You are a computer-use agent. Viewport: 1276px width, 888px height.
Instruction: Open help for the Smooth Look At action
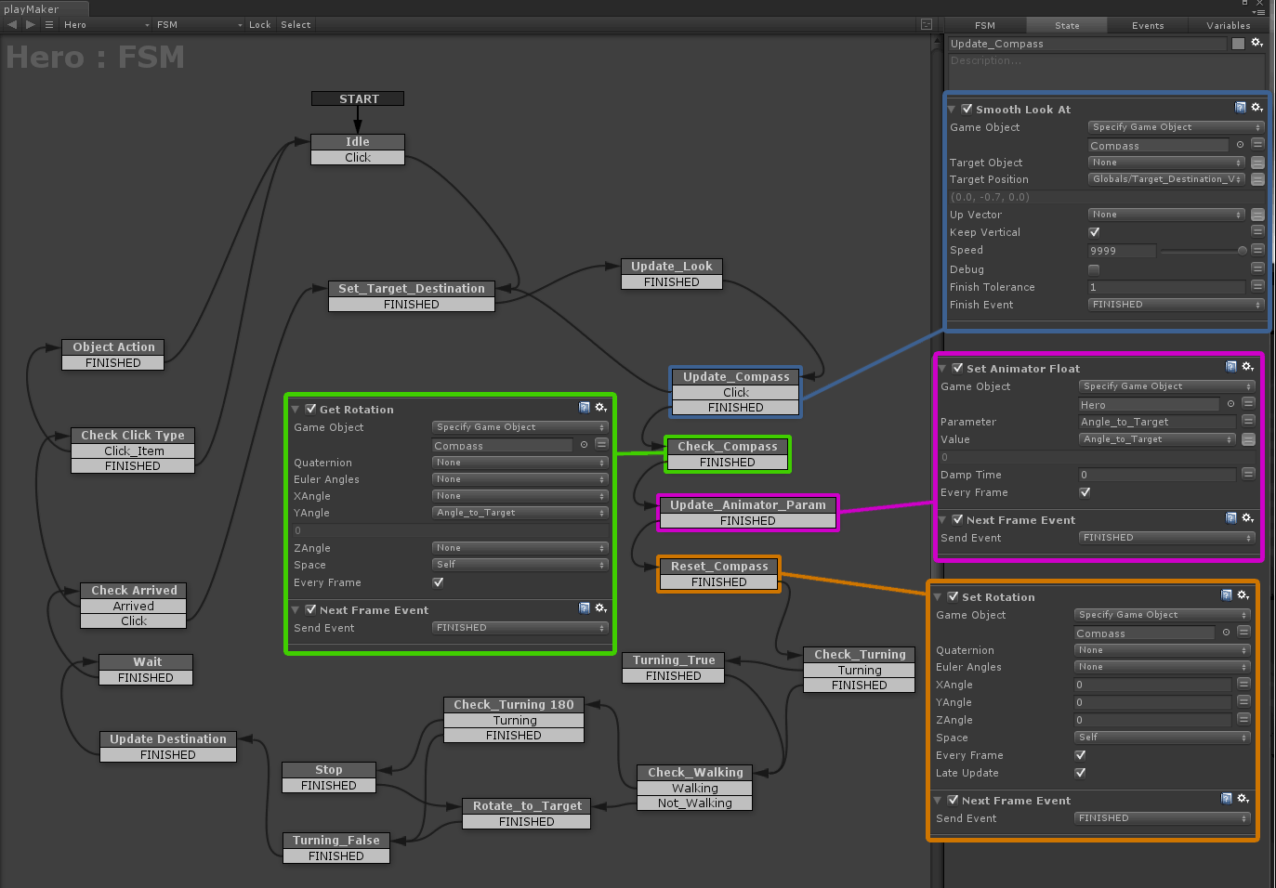(1240, 108)
